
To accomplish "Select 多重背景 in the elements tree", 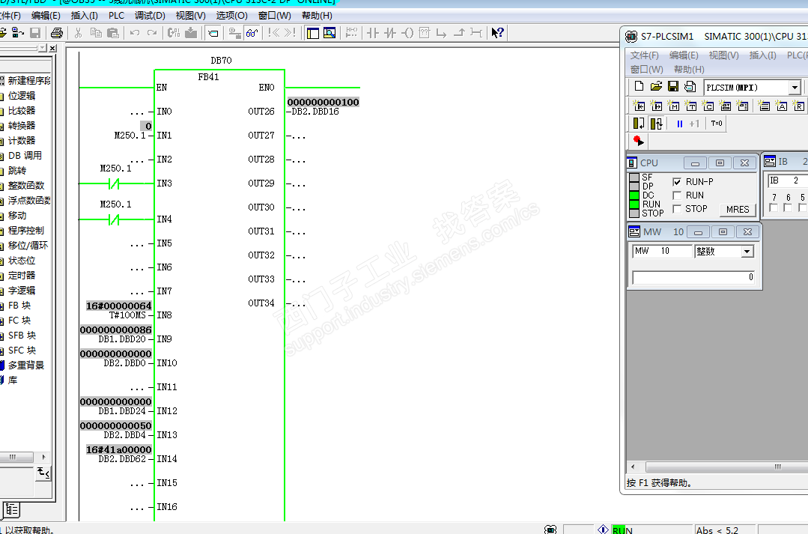I will pyautogui.click(x=25, y=365).
